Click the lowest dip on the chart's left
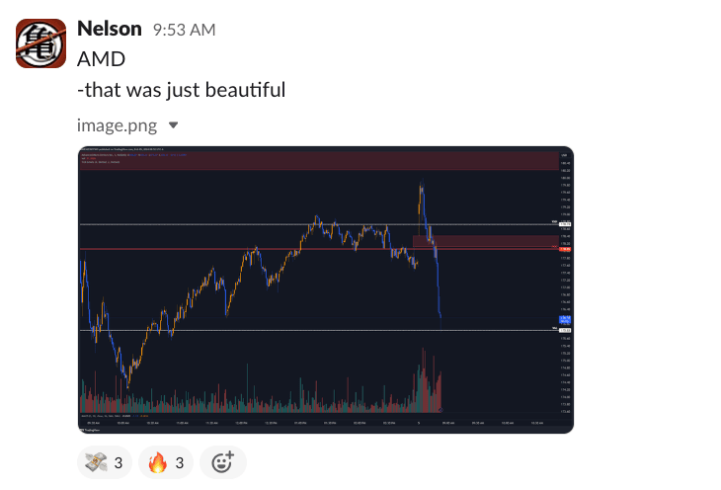The image size is (721, 490). 126,381
